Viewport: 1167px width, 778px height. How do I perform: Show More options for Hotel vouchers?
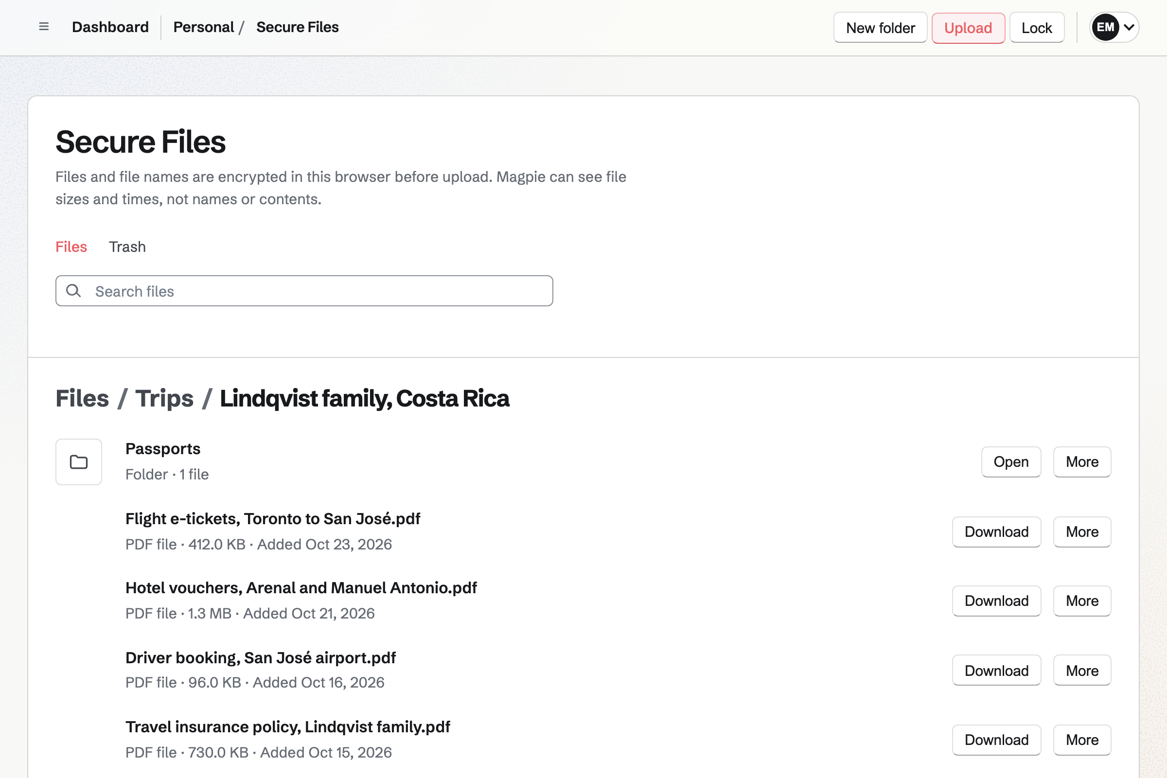coord(1081,601)
